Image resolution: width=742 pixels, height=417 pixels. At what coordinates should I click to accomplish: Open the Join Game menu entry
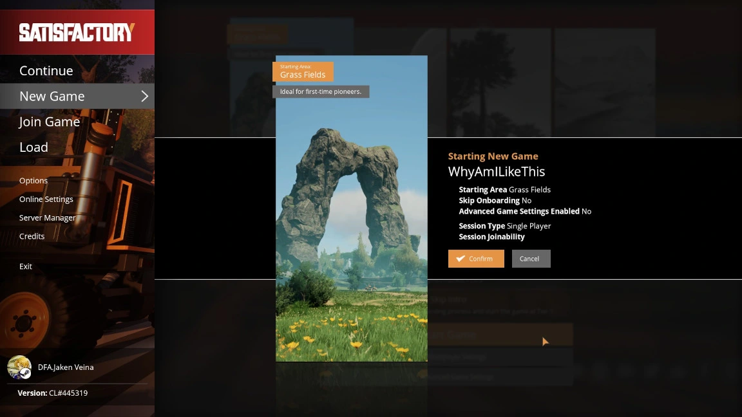50,122
